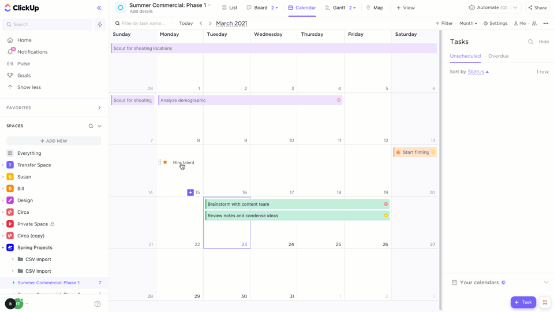This screenshot has height=312, width=554.
Task: Select the Overdue tab
Action: click(x=498, y=56)
